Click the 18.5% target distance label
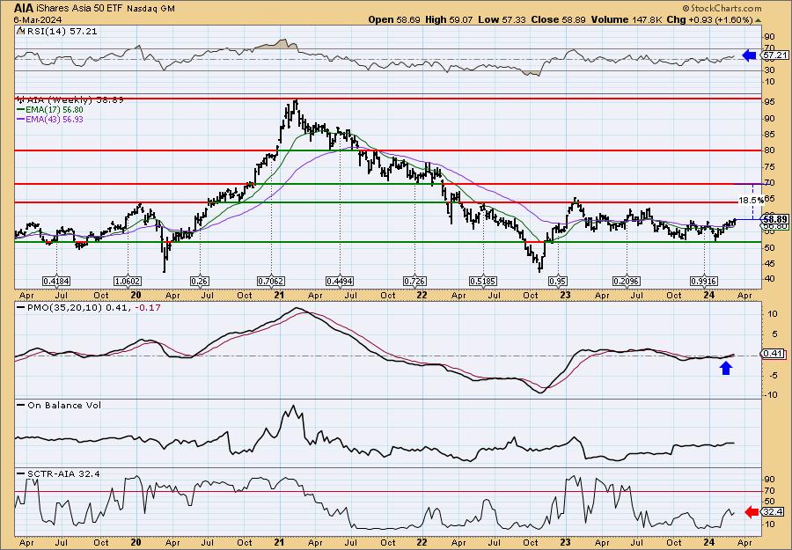 pos(751,201)
